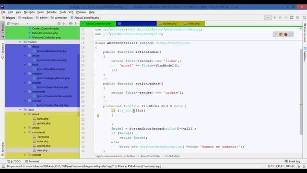Collapse the article folder under models

click(x=24, y=56)
